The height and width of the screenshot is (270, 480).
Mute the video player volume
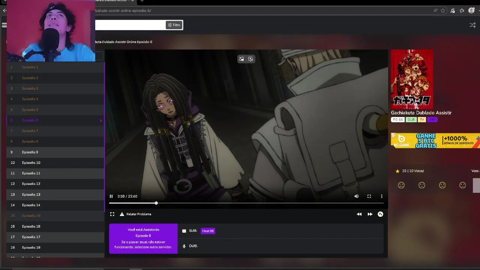(x=356, y=196)
